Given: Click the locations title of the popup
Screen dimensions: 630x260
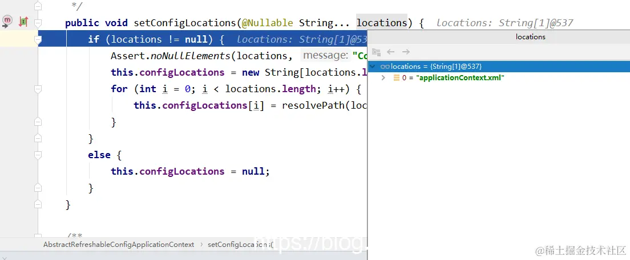Looking at the screenshot, I should coord(530,37).
